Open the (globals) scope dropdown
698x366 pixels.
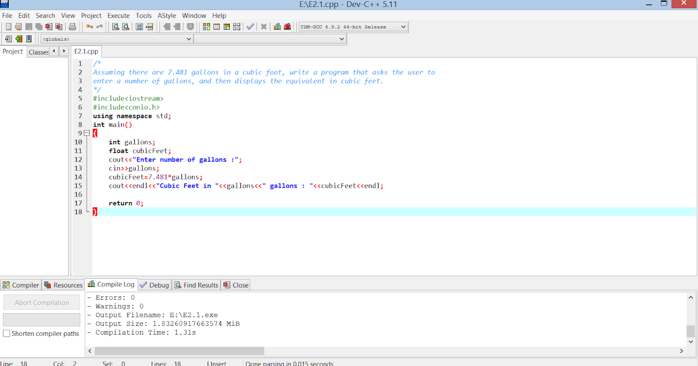pos(116,39)
